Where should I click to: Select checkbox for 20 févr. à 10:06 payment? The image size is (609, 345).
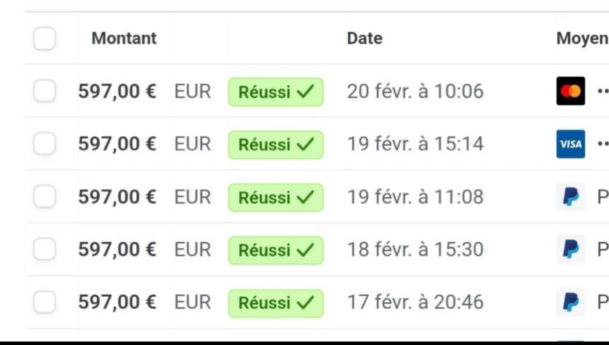(x=44, y=91)
